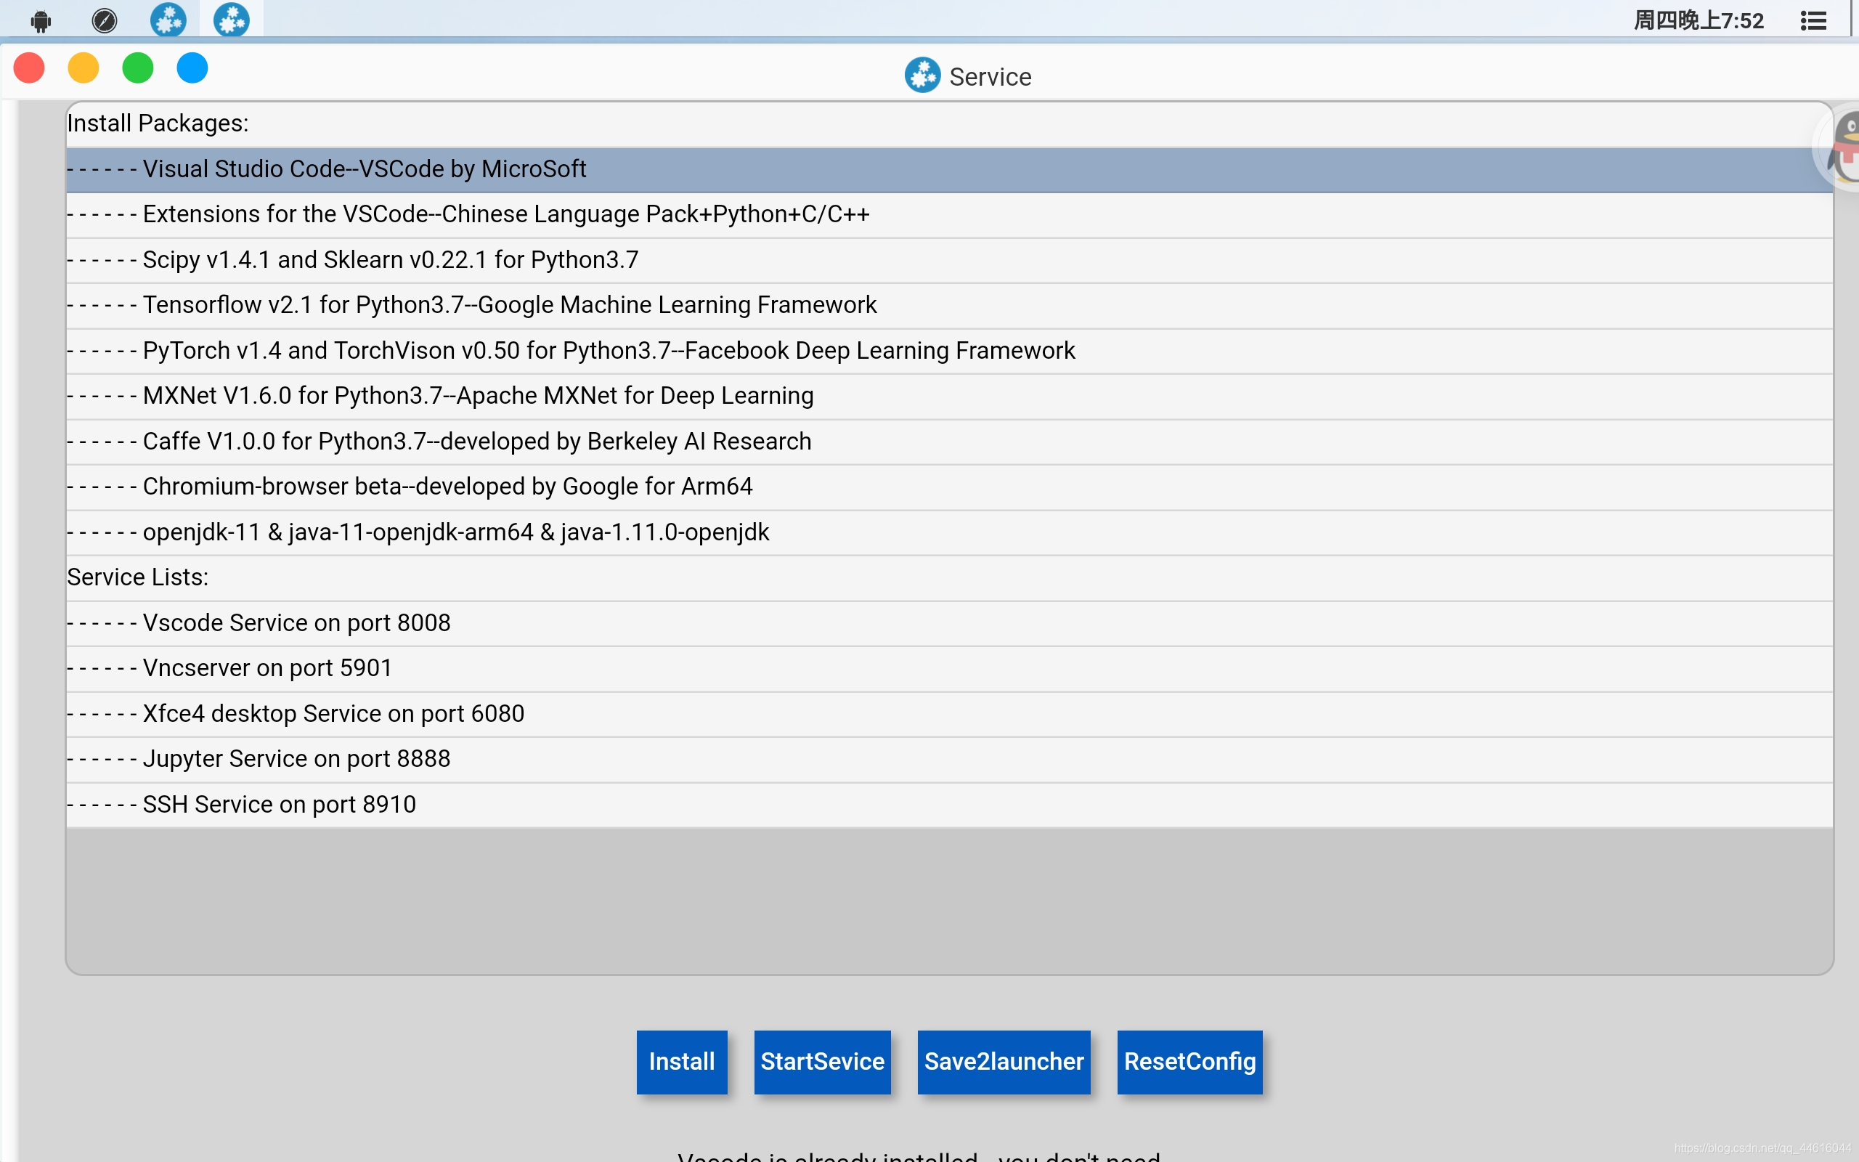This screenshot has width=1859, height=1162.
Task: Open the first gear Service icon in top bar
Action: [x=168, y=20]
